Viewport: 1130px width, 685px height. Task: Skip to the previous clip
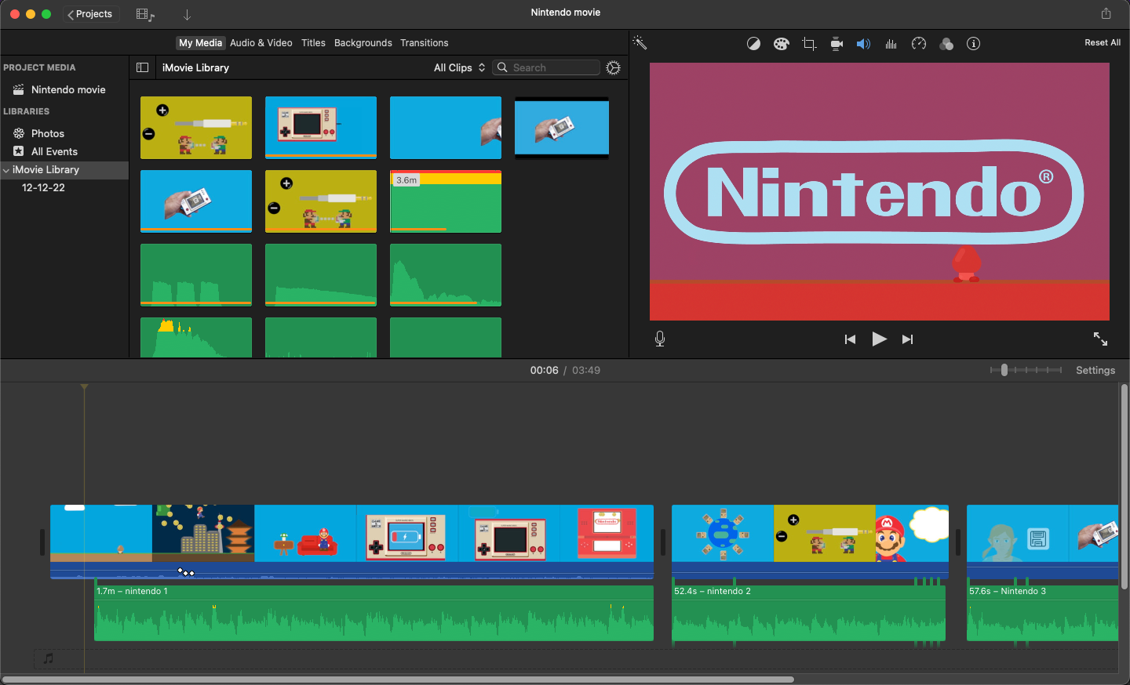tap(850, 339)
